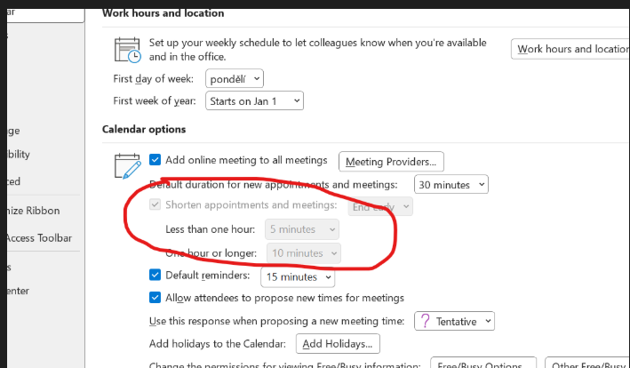Toggle Shorten appointments and meetings checkbox
Screen dimensions: 630x368
pos(156,204)
